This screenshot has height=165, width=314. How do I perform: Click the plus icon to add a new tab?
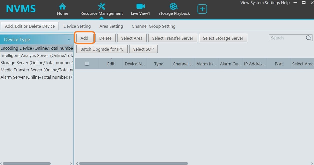[x=202, y=8]
